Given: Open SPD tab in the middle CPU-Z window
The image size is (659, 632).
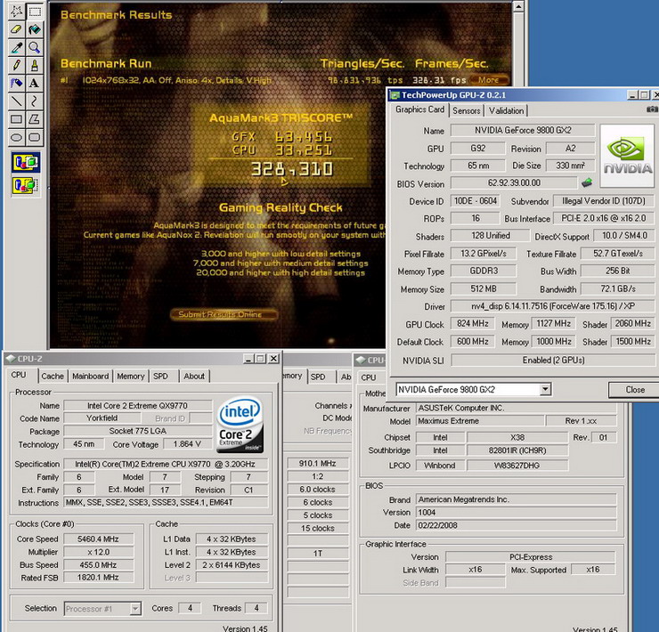Looking at the screenshot, I should coord(318,377).
